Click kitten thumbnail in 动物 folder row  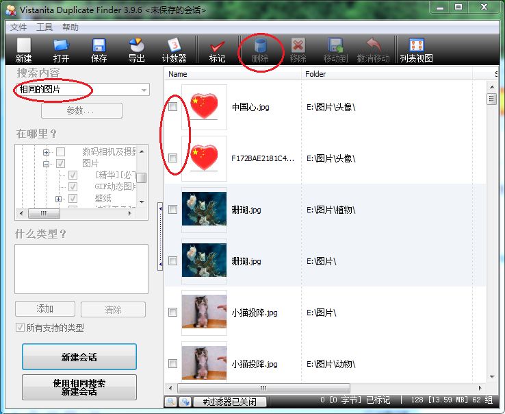point(204,363)
